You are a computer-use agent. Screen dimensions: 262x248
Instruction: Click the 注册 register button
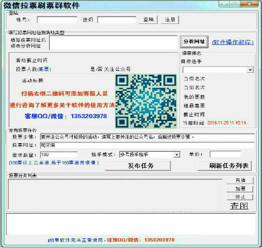pos(170,20)
